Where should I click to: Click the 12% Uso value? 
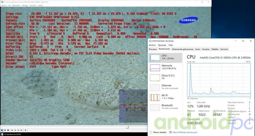click(190, 106)
